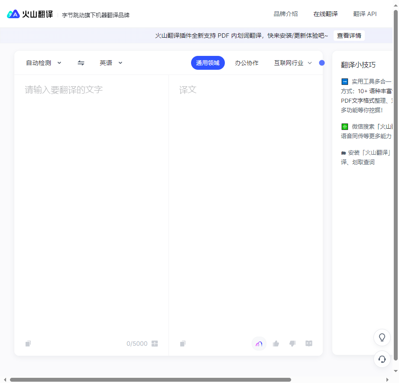Screen dimensions: 399x383
Task: Open the 自动检测 source language dropdown
Action: 44,63
